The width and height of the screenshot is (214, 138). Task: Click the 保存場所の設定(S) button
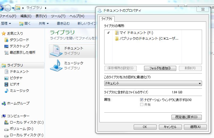coord(120,68)
